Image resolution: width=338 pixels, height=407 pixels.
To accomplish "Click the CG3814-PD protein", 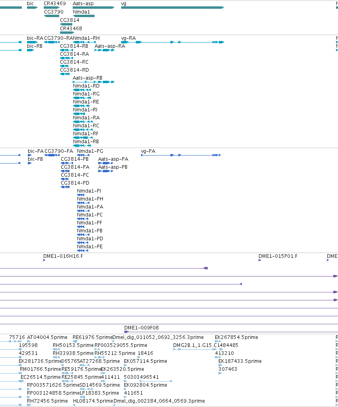I will pyautogui.click(x=65, y=187).
